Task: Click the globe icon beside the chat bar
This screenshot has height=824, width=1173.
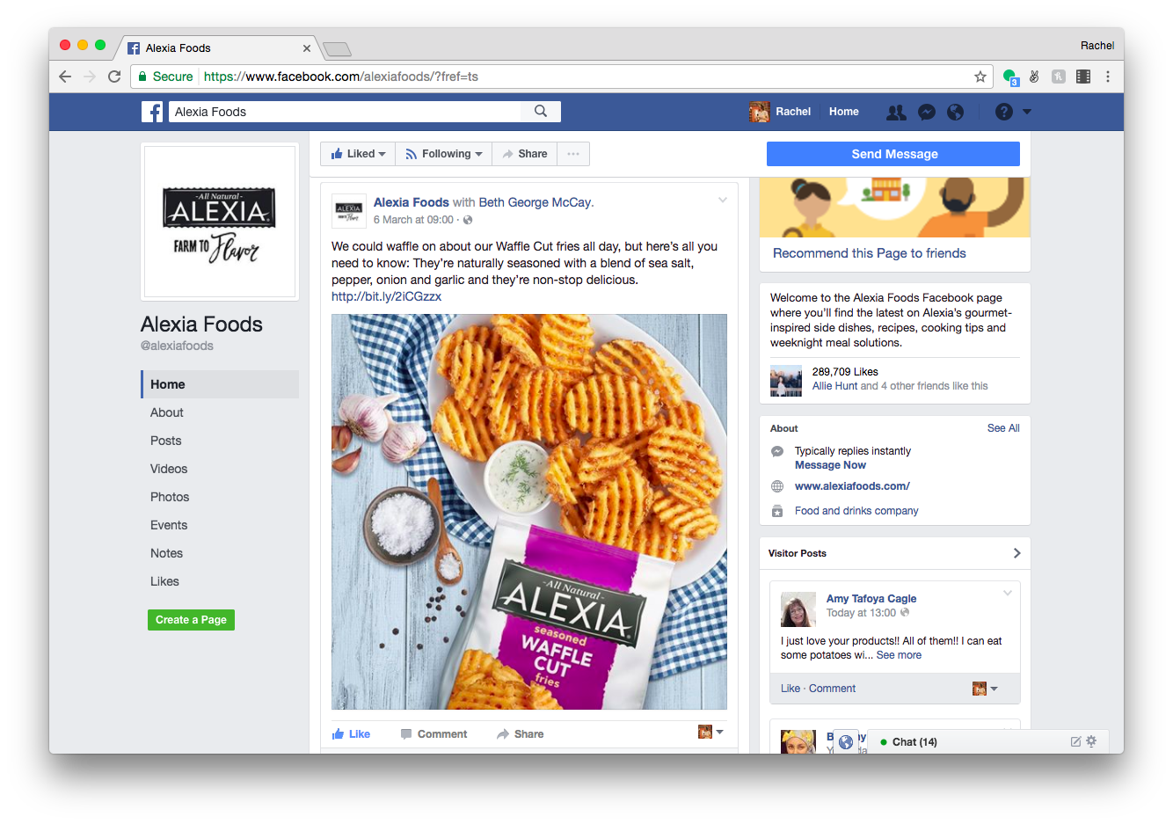Action: [846, 742]
